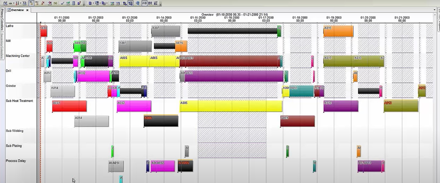Click the red question-mark report icon
This screenshot has height=183, width=440.
(79, 3)
